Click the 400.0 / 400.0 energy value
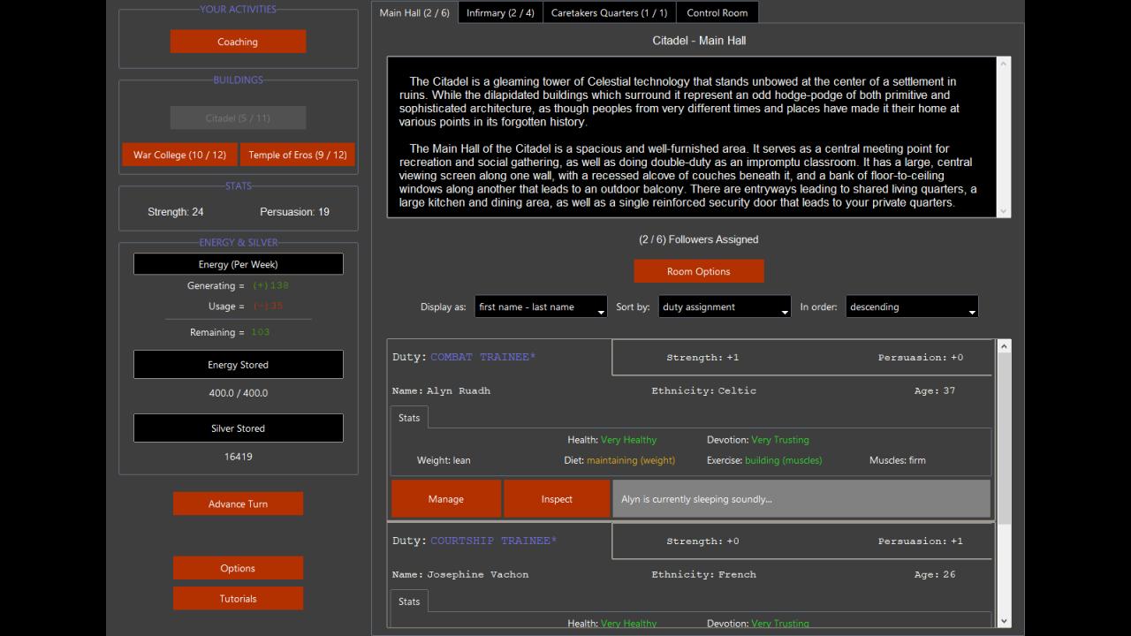The image size is (1131, 636). point(238,393)
